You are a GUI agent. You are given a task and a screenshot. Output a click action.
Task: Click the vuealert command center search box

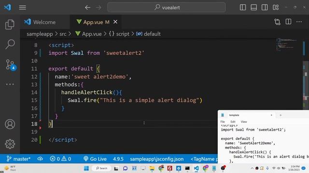[x=166, y=8]
